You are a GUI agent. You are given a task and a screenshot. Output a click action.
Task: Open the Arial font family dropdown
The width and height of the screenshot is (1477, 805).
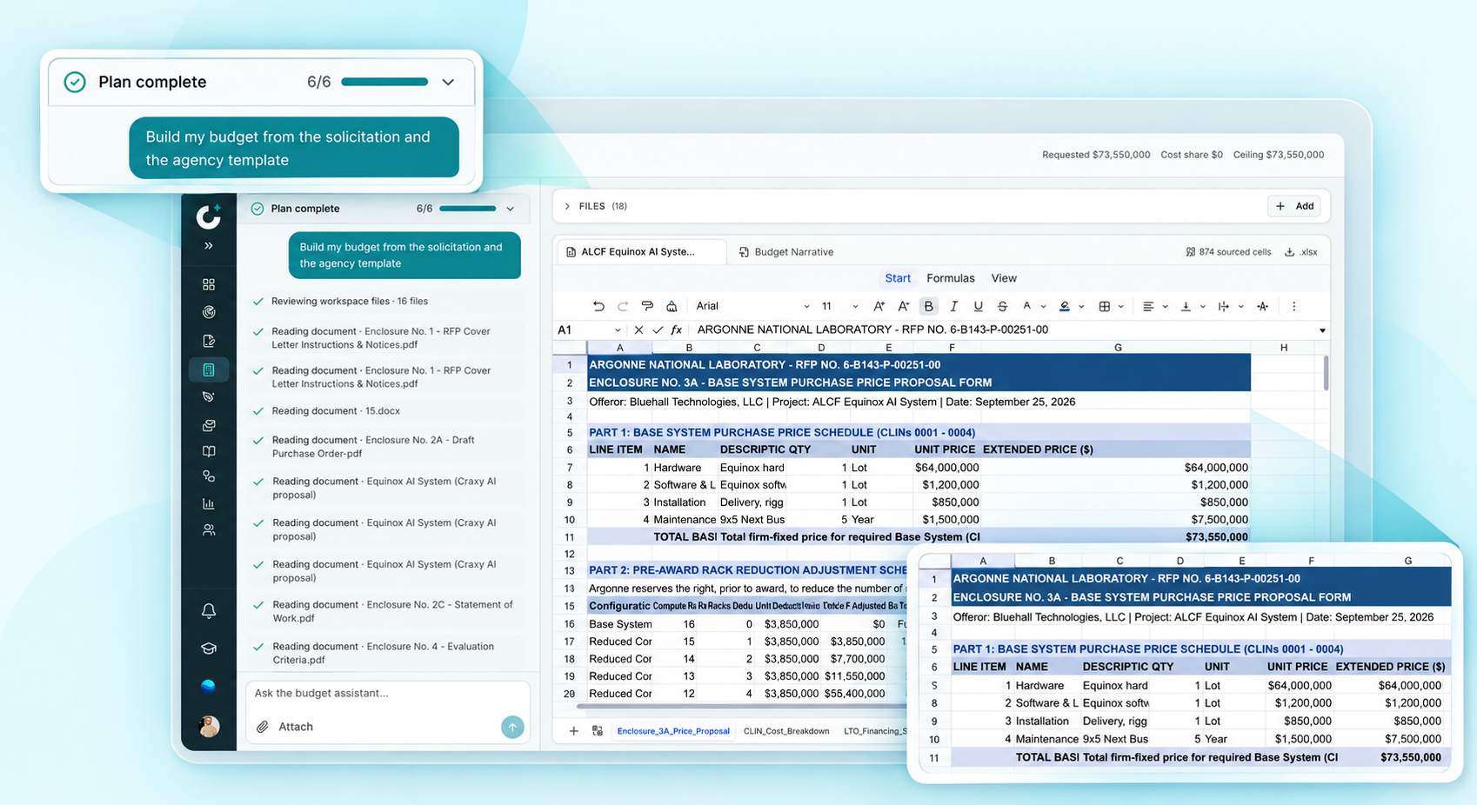click(x=752, y=306)
